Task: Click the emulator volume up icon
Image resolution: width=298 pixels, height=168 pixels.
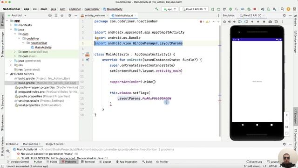Action: pos(230,22)
